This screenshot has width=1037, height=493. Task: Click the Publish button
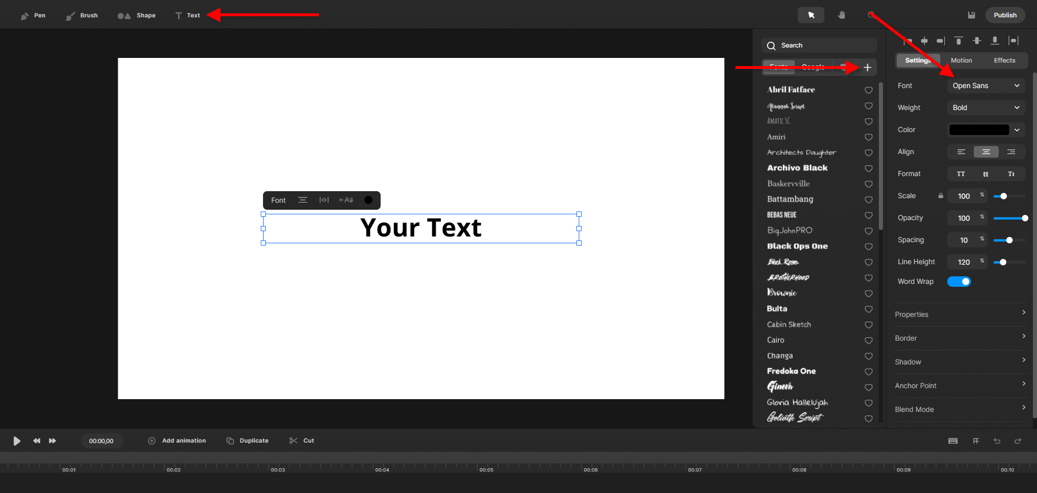(1005, 15)
